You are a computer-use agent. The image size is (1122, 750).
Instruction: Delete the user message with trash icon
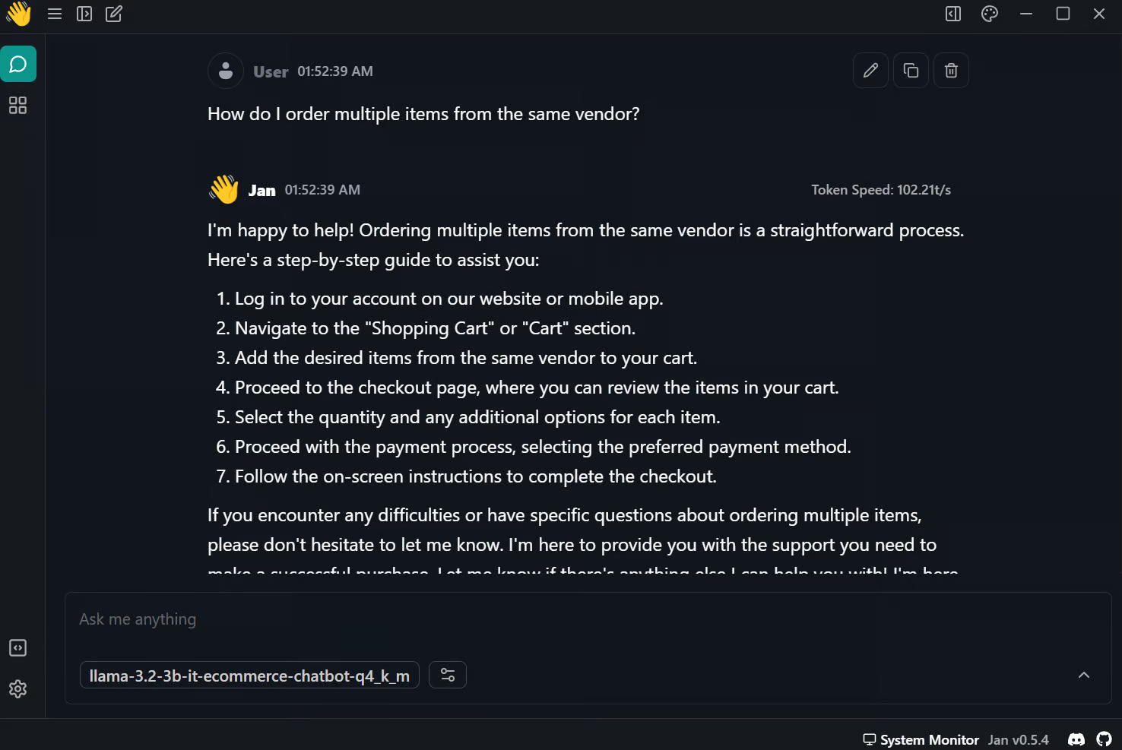(951, 71)
